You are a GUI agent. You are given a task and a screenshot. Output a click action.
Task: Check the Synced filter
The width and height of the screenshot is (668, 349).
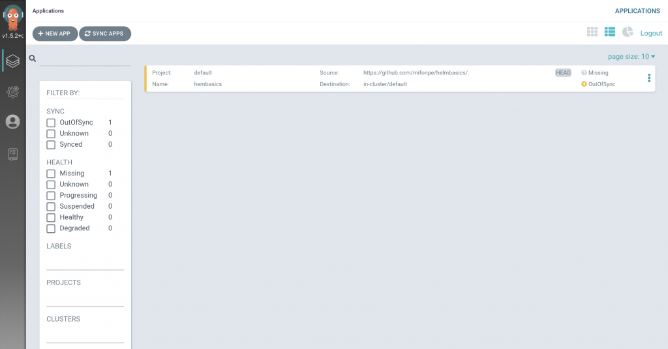(51, 145)
